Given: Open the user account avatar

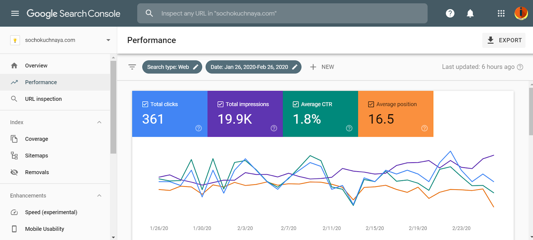Looking at the screenshot, I should click(x=521, y=13).
